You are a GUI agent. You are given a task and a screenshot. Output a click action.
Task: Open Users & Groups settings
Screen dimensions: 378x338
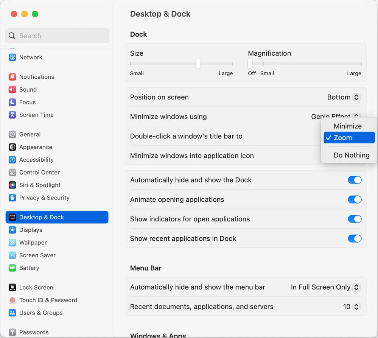pos(41,313)
